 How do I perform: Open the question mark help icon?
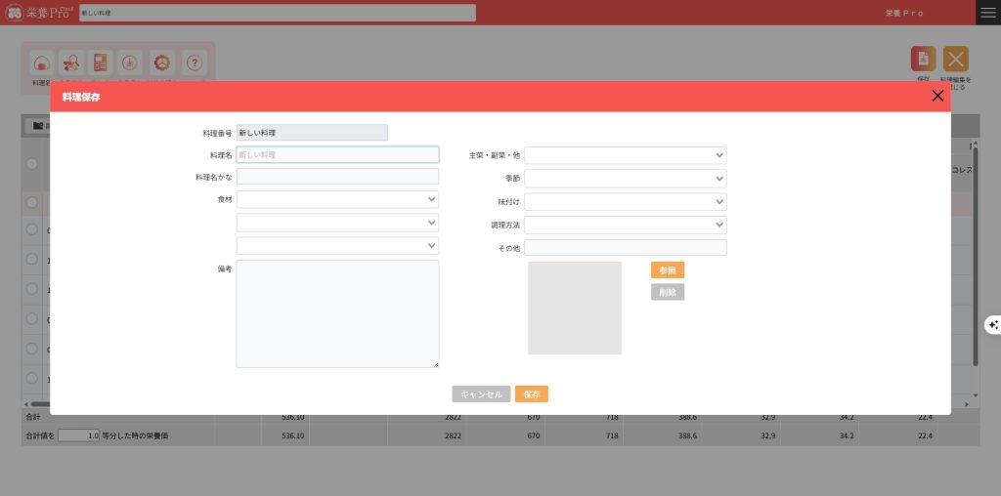coord(195,63)
